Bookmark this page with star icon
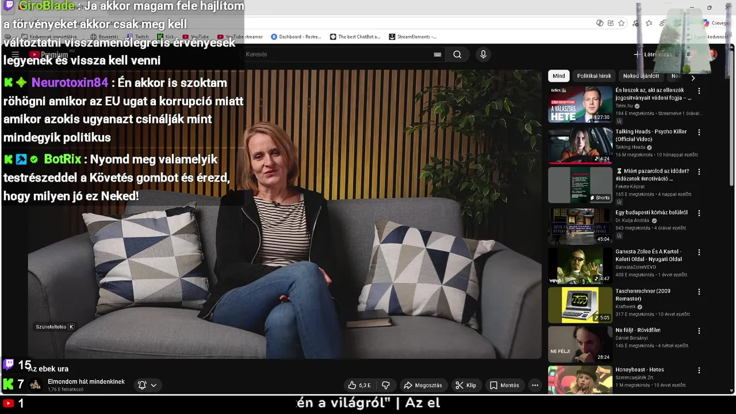This screenshot has width=736, height=414. (622, 23)
